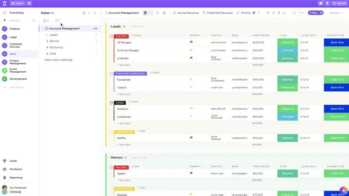Click the search icon in Sales header

(95, 13)
